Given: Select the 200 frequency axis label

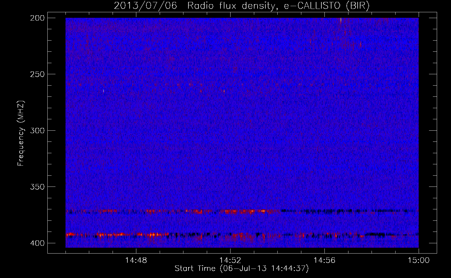Looking at the screenshot, I should point(37,18).
